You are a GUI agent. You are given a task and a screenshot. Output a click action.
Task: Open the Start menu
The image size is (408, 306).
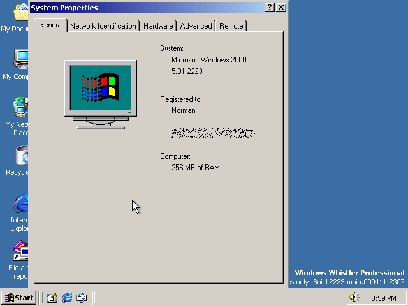pyautogui.click(x=18, y=298)
